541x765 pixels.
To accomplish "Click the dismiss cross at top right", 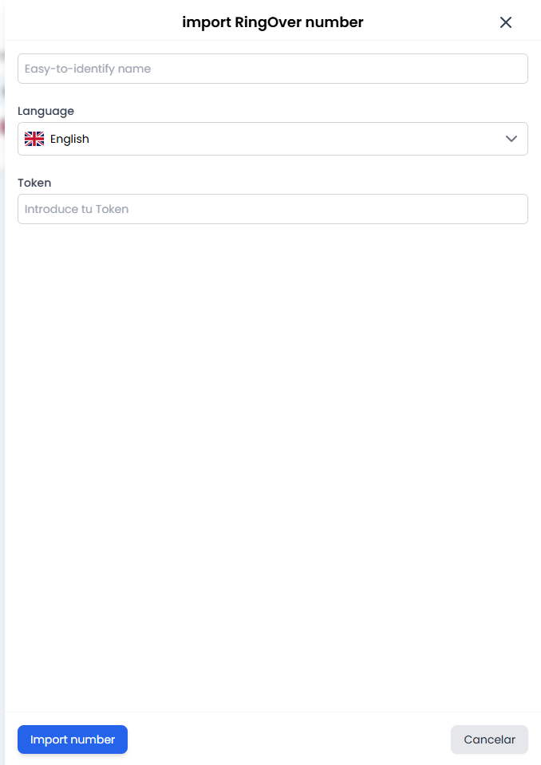I will 506,22.
